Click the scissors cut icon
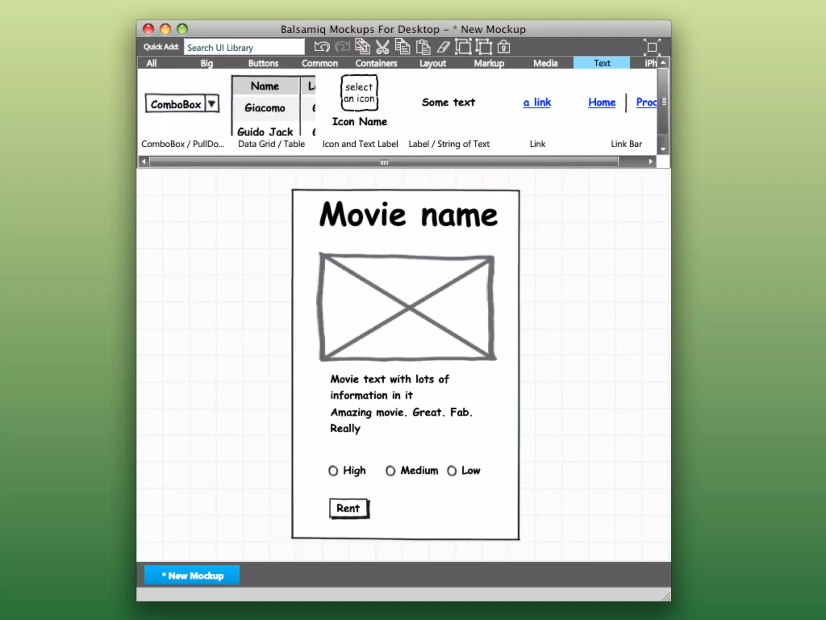 (382, 47)
